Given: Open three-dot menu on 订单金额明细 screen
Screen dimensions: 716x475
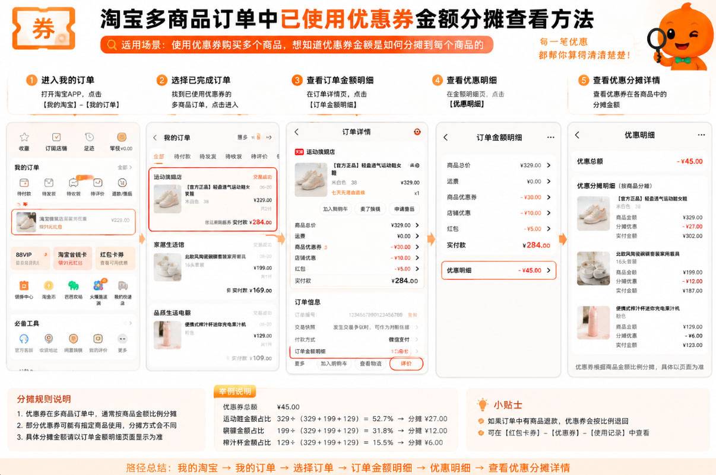Looking at the screenshot, I should click(x=550, y=137).
